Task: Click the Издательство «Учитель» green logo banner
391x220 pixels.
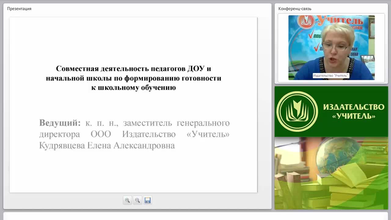Action: click(331, 112)
